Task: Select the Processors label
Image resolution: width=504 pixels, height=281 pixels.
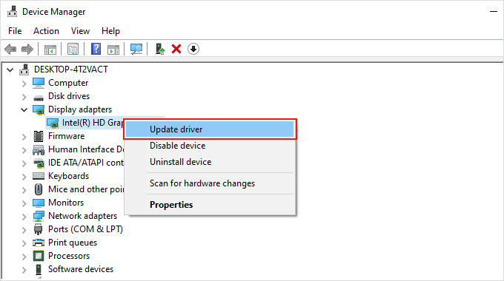Action: [x=69, y=256]
